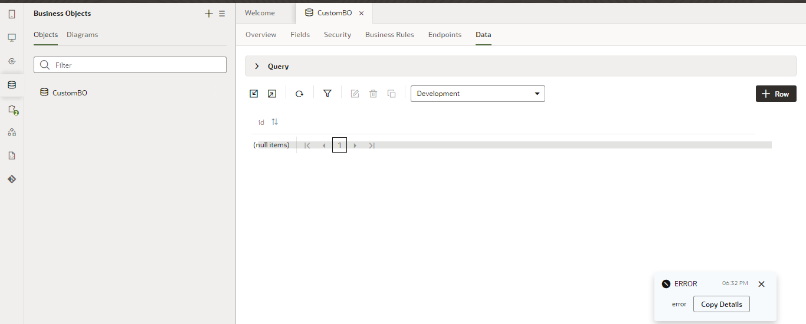Expand the Query section
The image size is (806, 324).
257,67
